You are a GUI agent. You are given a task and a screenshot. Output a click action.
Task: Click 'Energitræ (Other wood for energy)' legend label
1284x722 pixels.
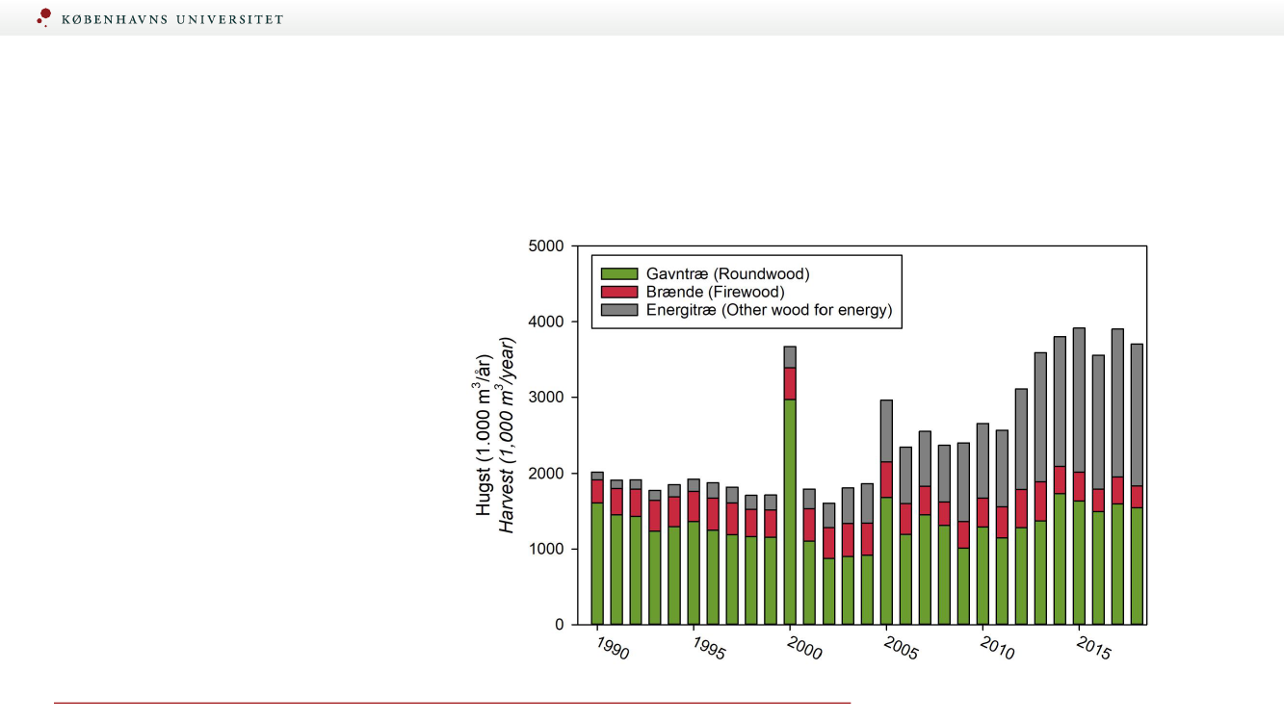(769, 310)
